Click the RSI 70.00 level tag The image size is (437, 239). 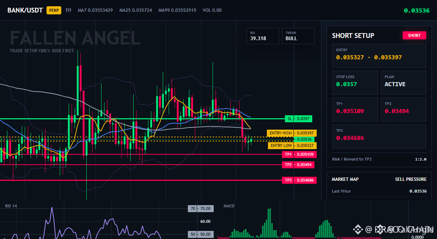(x=201, y=208)
